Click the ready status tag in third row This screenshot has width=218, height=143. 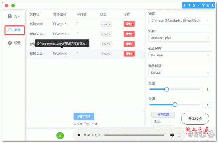[x=106, y=44]
